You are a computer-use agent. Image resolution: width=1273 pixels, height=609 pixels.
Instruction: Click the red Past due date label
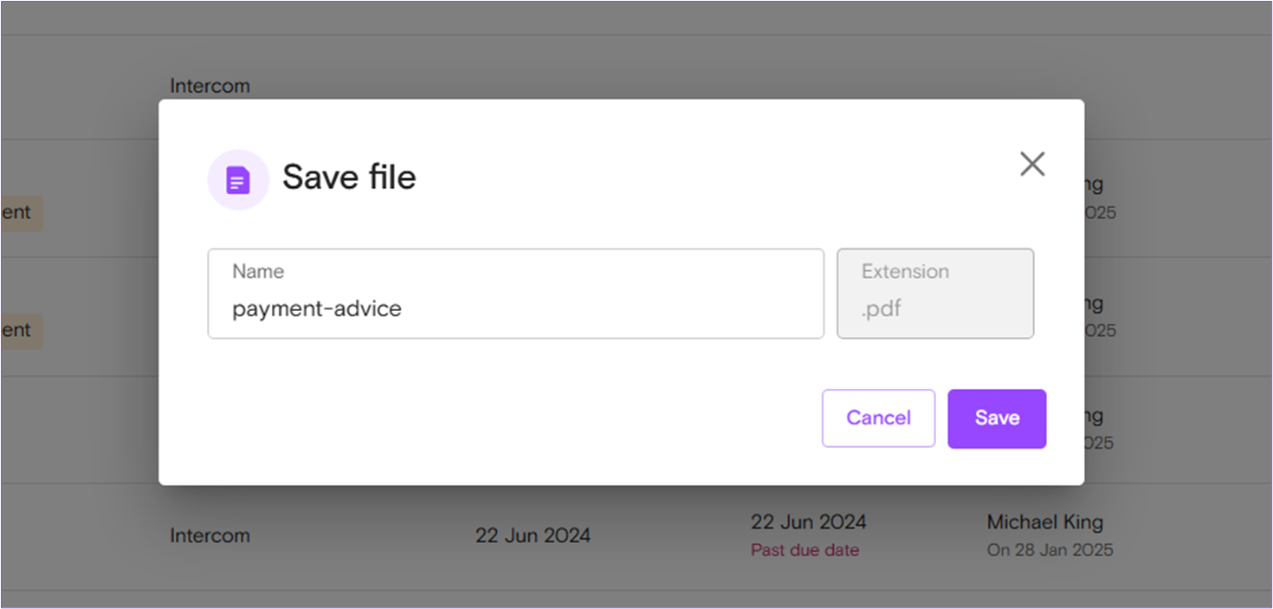805,550
